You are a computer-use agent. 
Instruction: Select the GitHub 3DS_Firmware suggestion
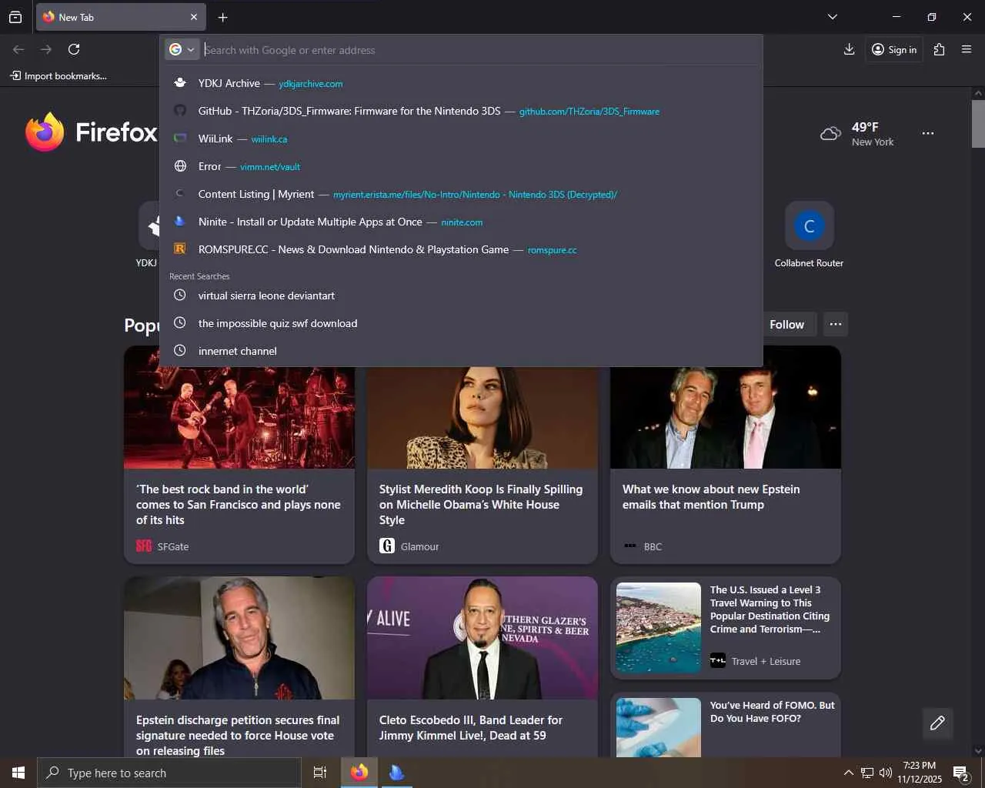tap(461, 111)
